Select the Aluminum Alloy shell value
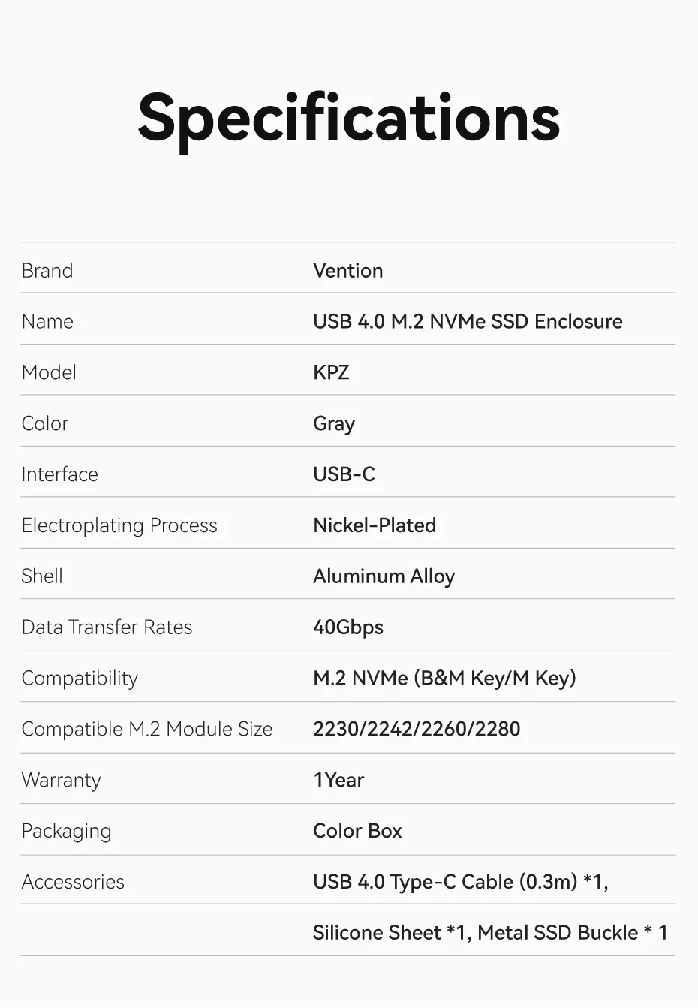698x1008 pixels. [x=384, y=576]
